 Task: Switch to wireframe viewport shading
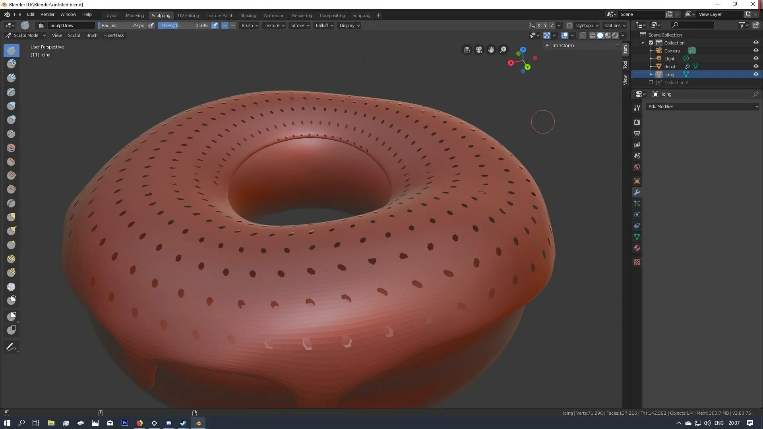[592, 35]
